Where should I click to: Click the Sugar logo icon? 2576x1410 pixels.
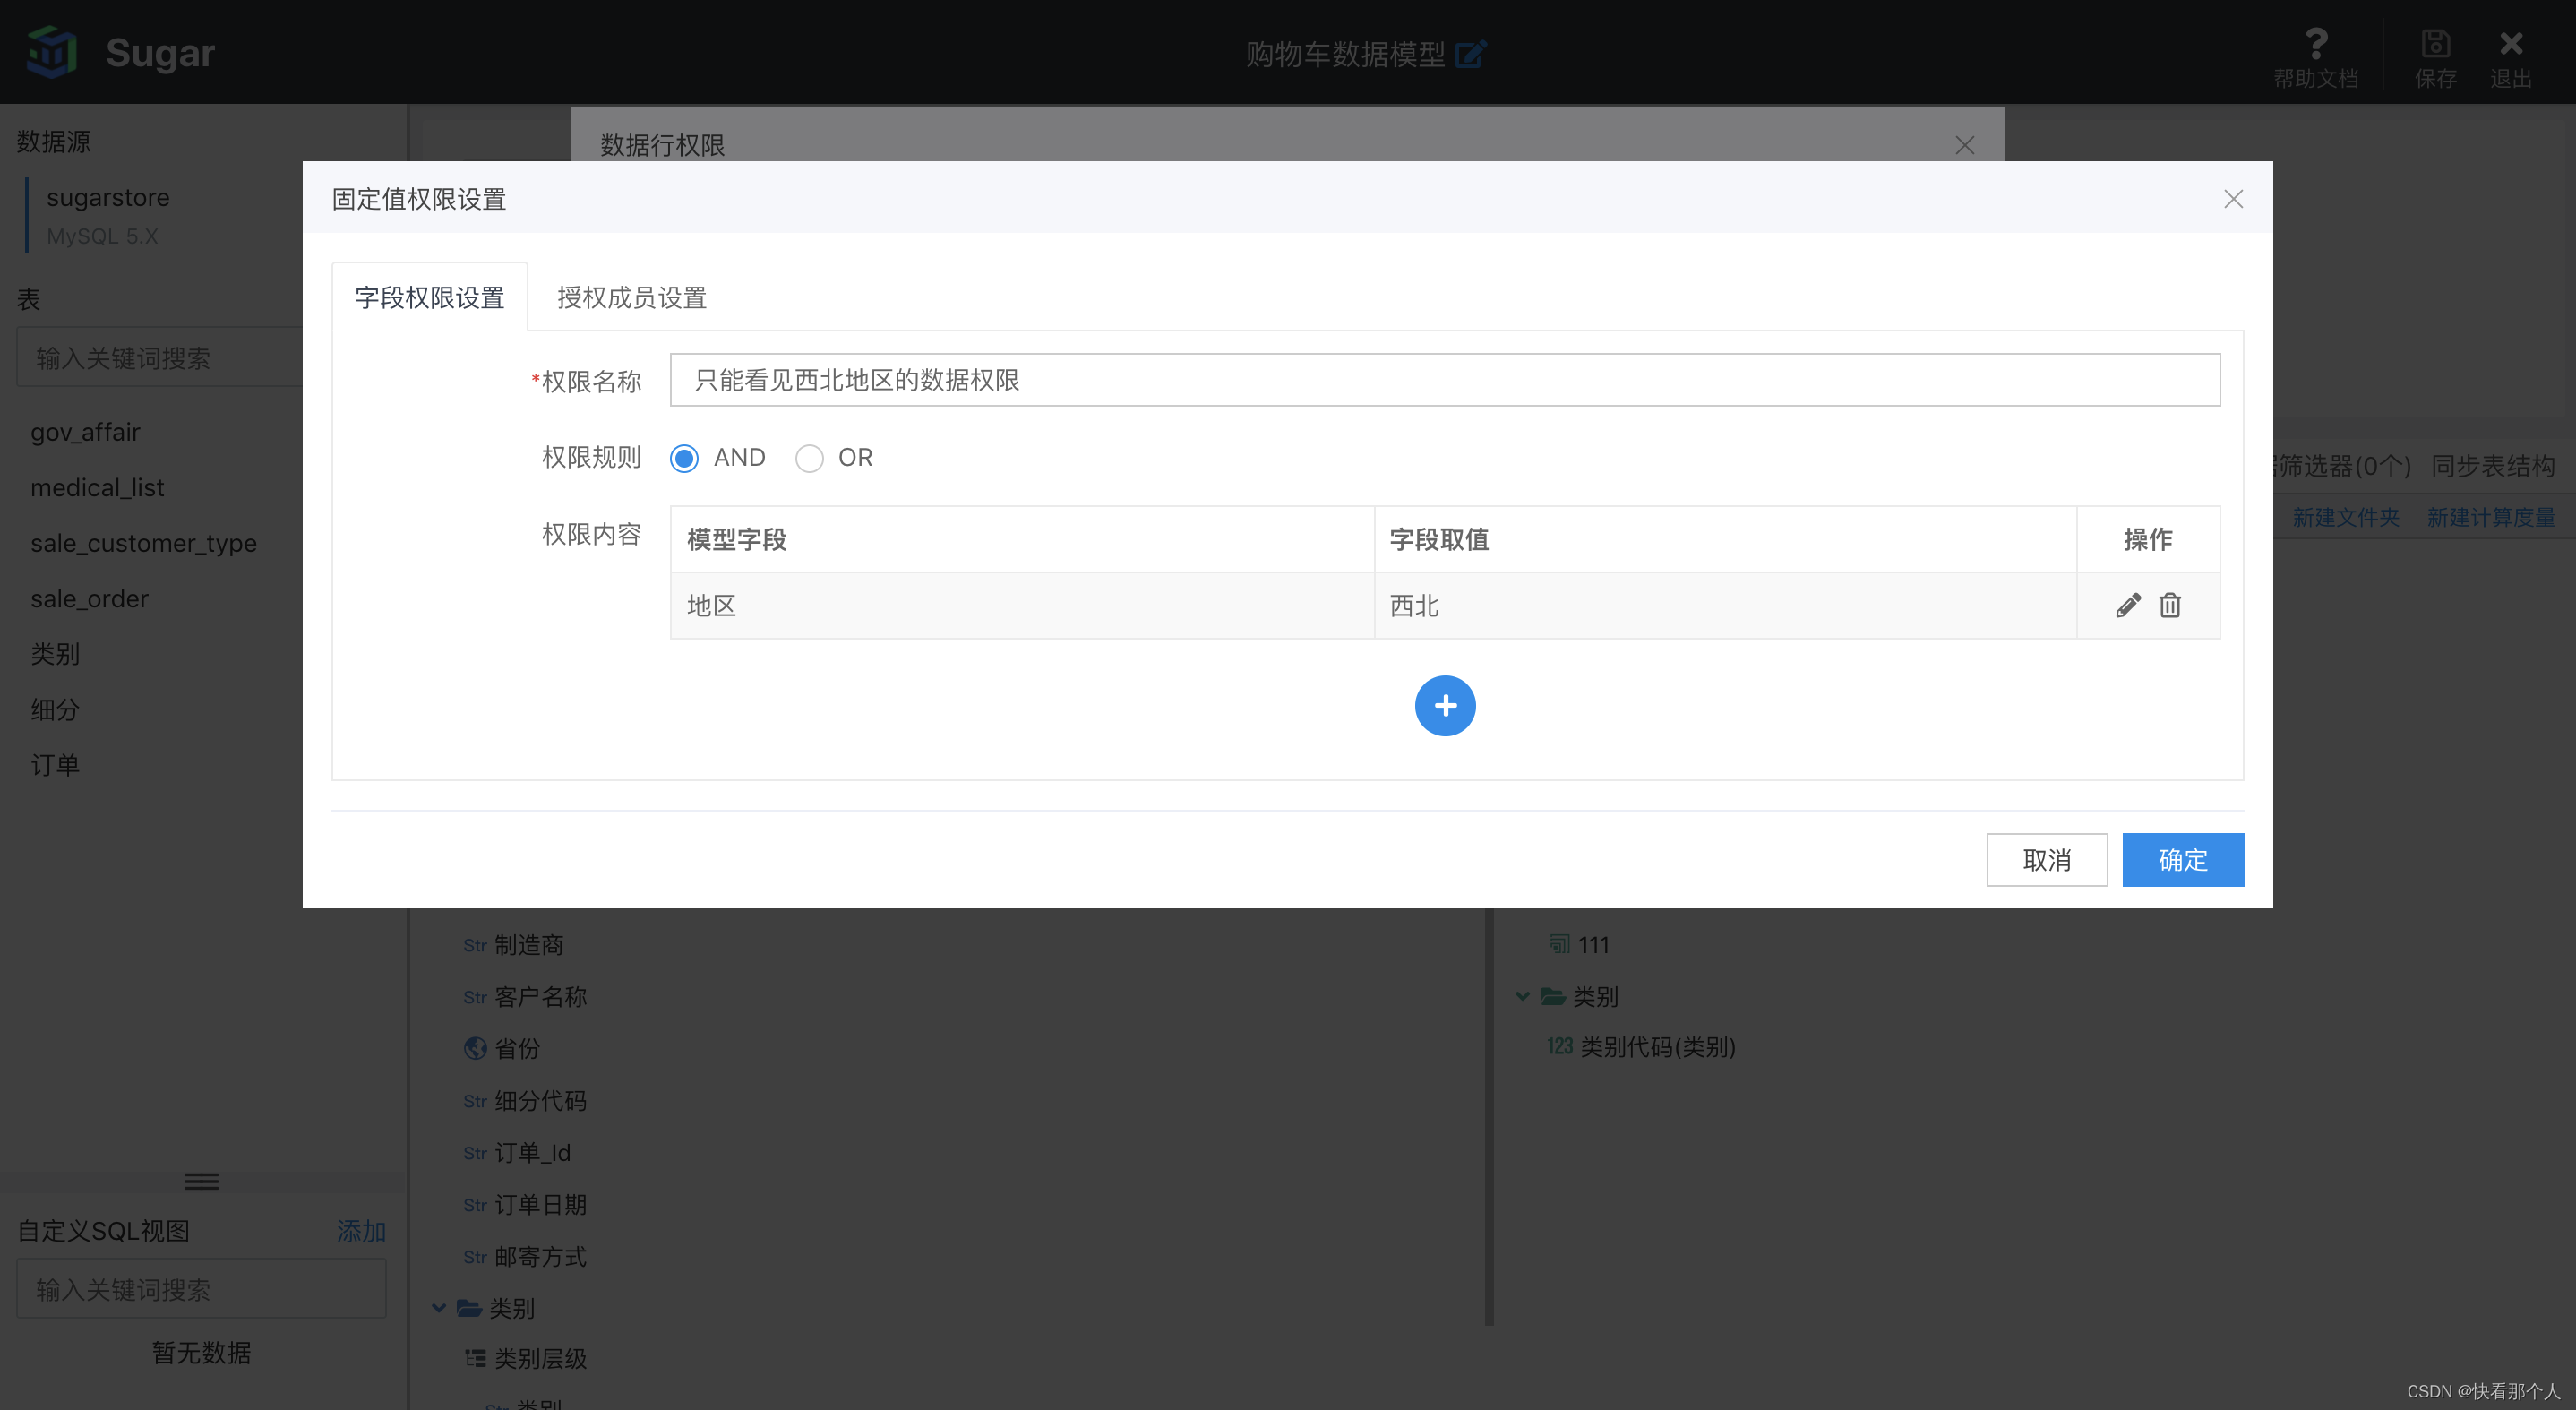point(52,52)
